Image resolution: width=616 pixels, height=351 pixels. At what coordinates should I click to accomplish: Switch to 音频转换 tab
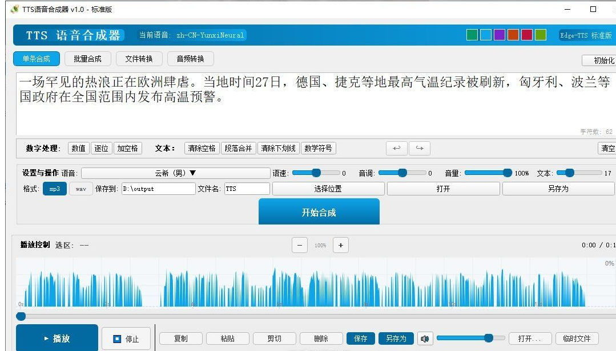pyautogui.click(x=191, y=59)
